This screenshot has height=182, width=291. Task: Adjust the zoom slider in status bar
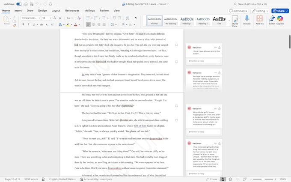click(x=263, y=179)
